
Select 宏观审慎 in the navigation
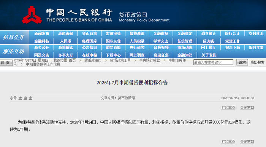[113, 33]
